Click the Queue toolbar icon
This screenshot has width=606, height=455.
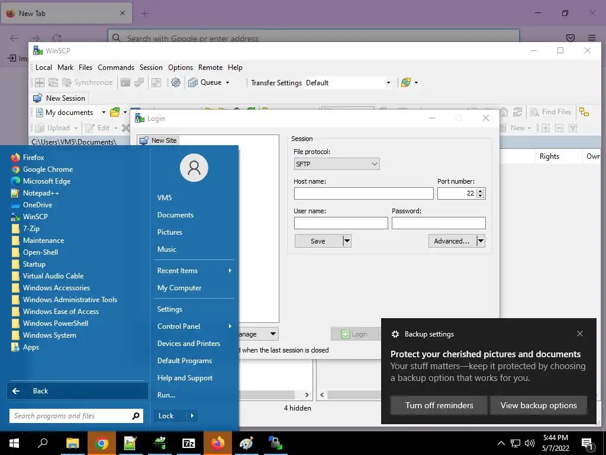click(193, 82)
